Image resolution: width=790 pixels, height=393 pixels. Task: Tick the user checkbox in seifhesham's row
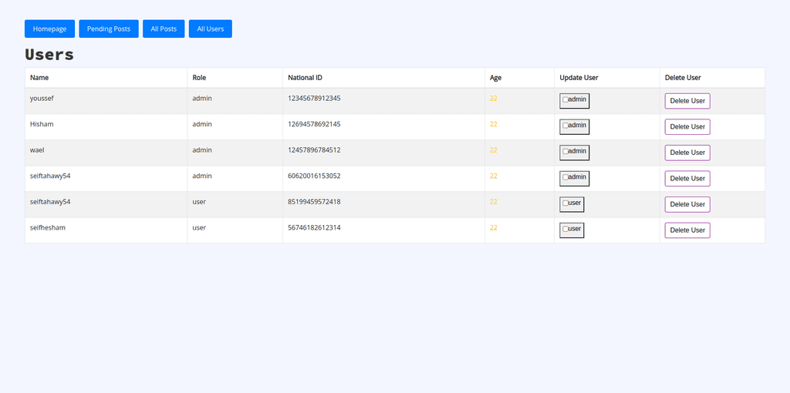(565, 229)
